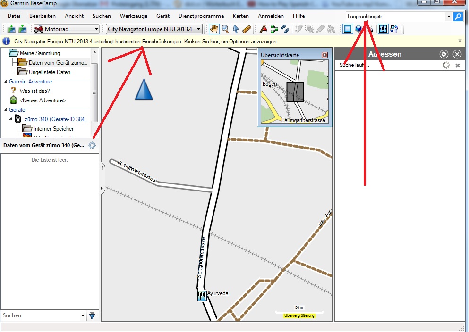
Task: Click the last toolbar icon with blue arrows
Action: pos(394,29)
